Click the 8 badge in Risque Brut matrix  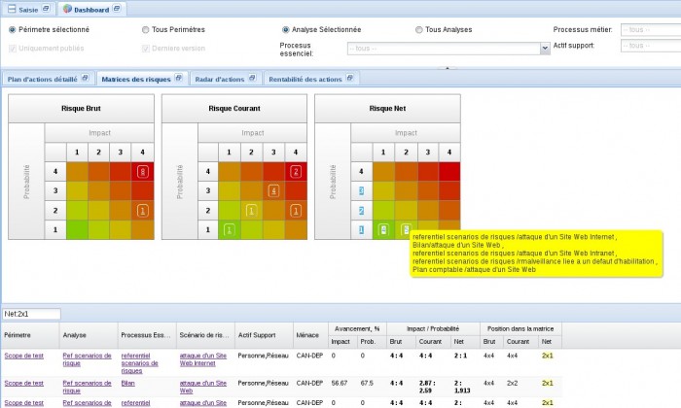(142, 172)
